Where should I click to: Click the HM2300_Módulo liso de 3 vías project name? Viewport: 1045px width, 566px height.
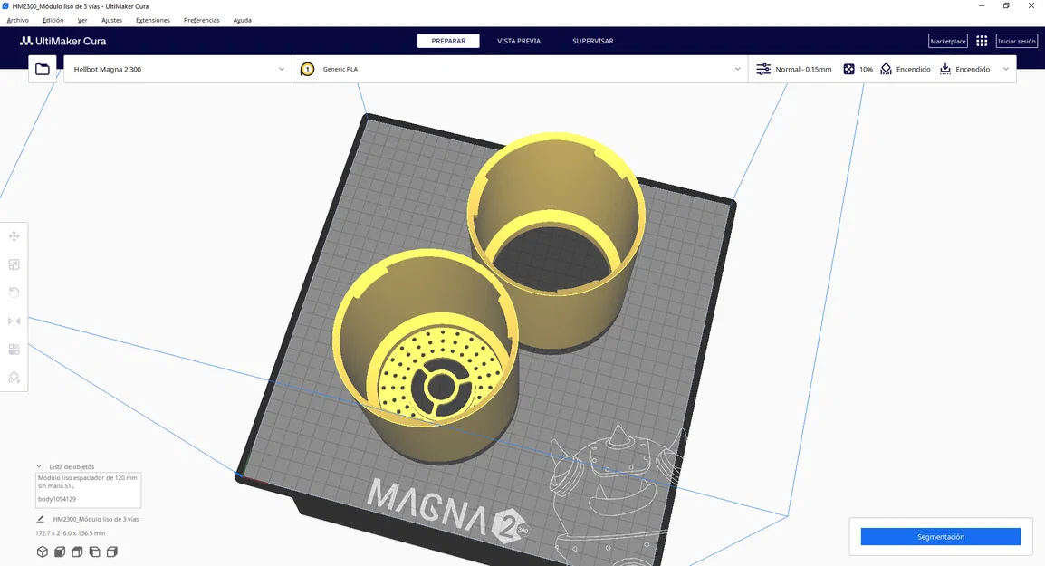(96, 519)
